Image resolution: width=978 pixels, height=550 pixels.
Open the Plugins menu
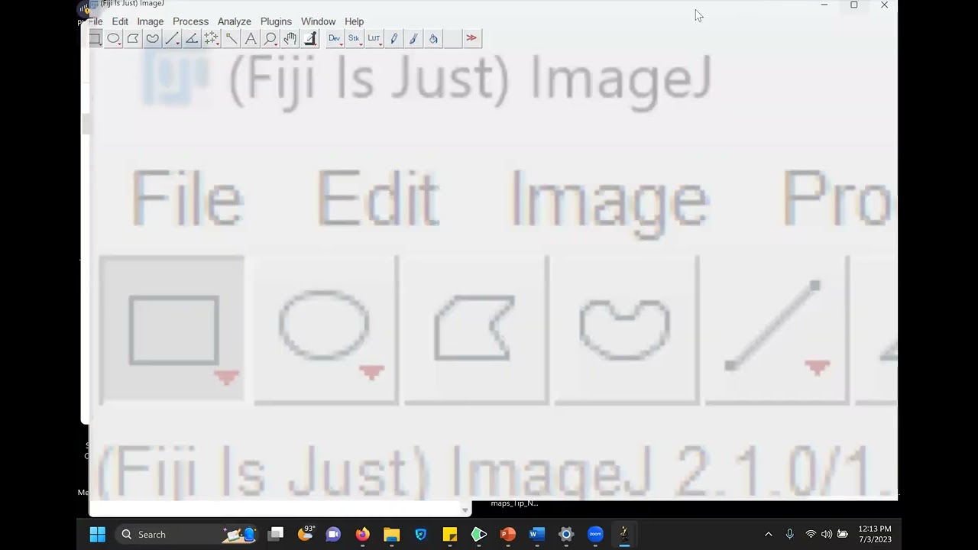[x=276, y=21]
